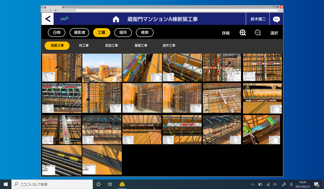
Task: Open Cortana circle icon on taskbar
Action: (x=99, y=184)
